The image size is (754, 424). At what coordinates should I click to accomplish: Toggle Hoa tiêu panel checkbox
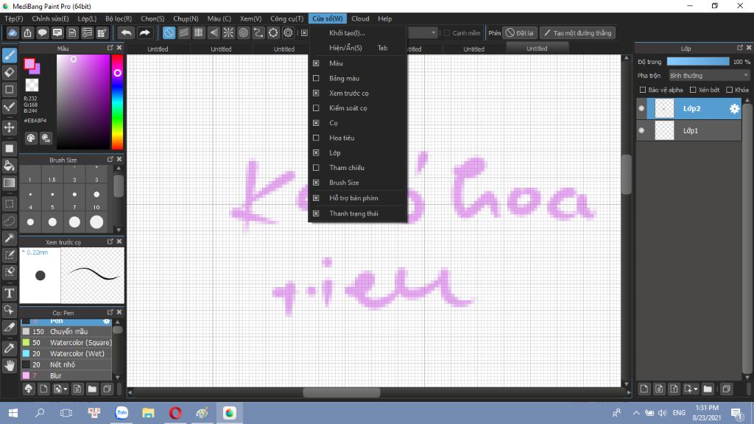click(x=316, y=138)
